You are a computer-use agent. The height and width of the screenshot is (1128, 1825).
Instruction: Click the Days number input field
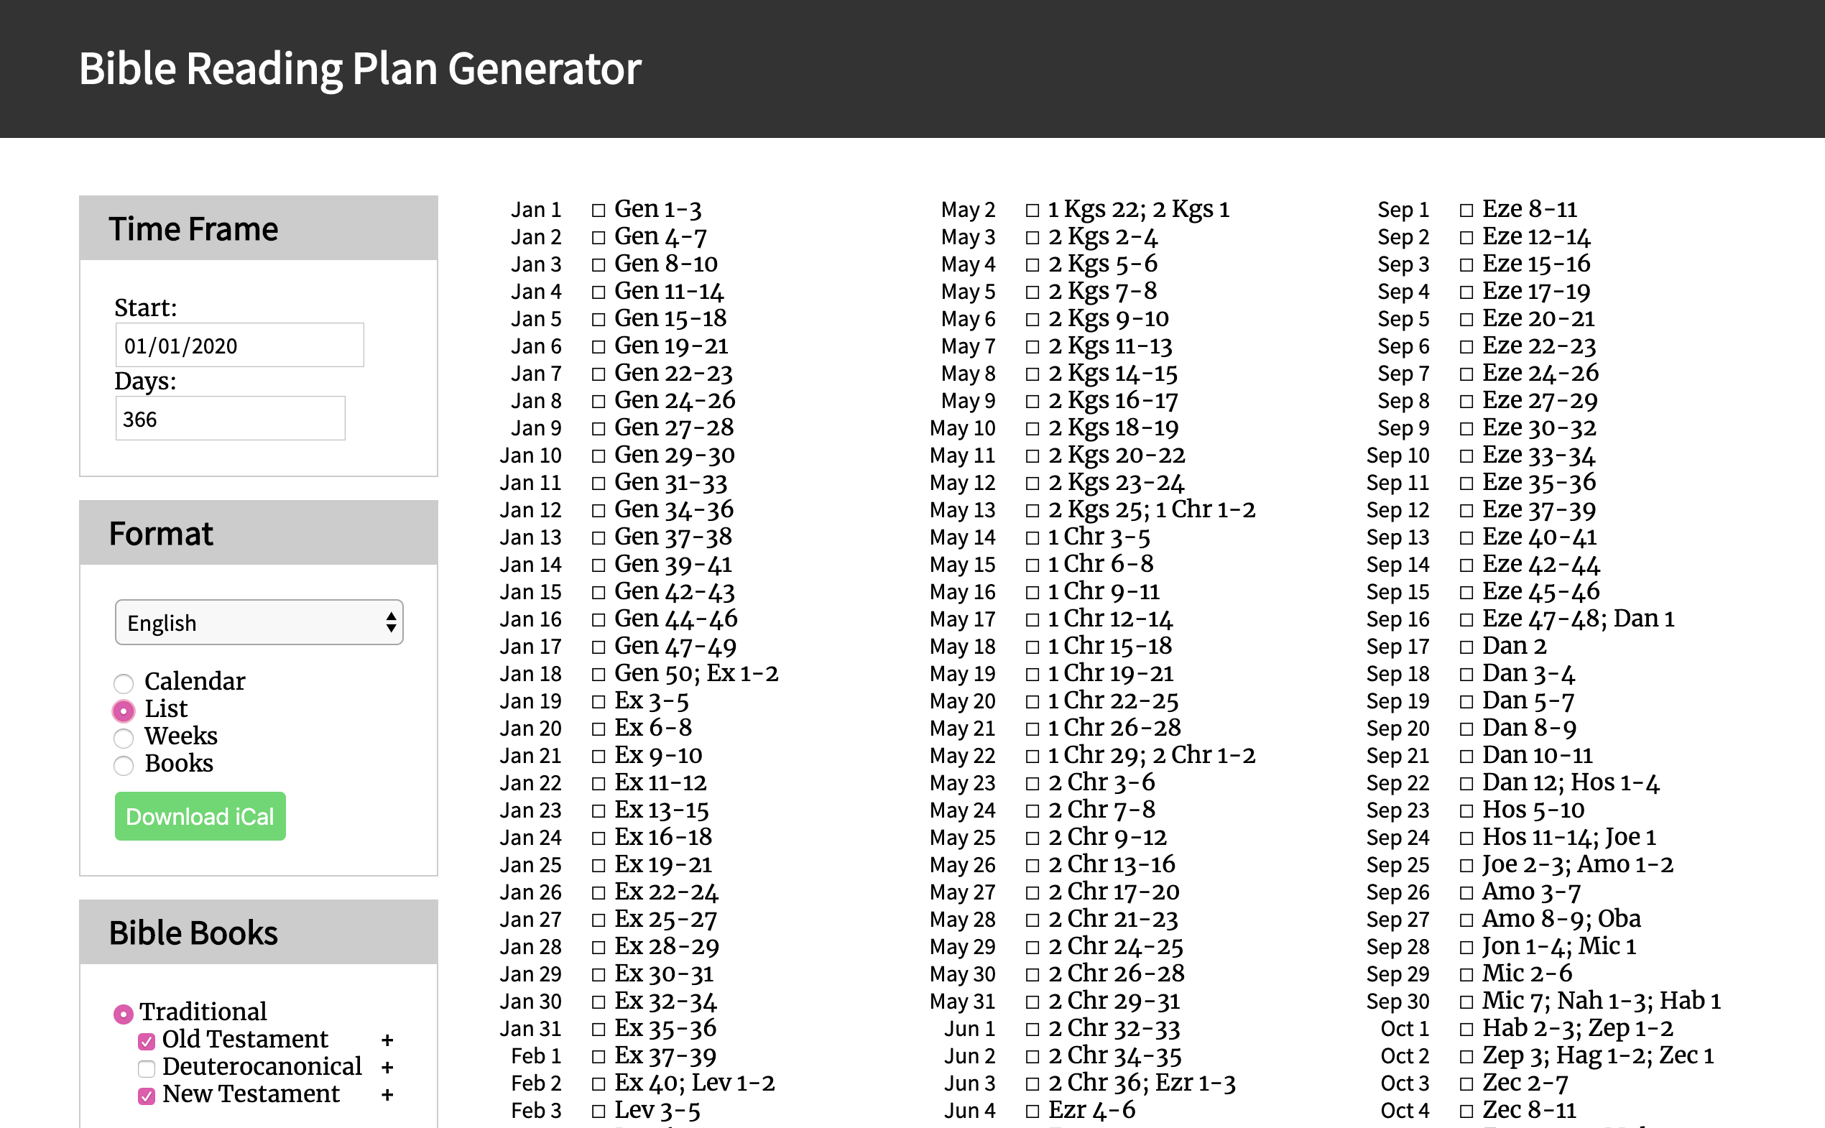230,419
